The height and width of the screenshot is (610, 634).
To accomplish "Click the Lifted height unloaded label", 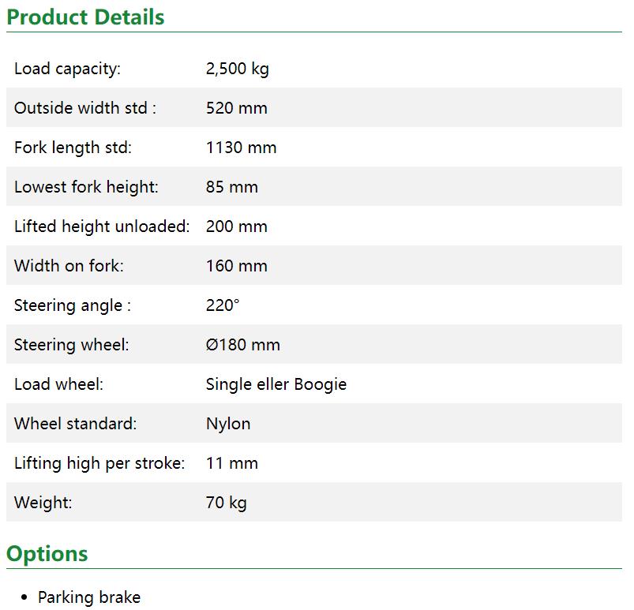I will [x=102, y=226].
